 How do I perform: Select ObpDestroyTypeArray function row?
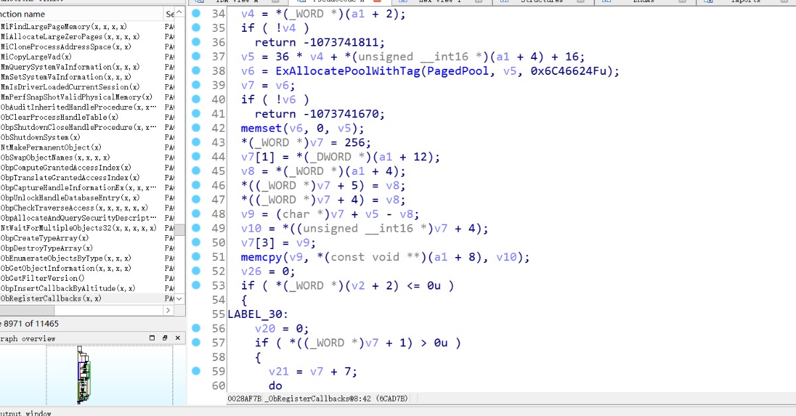[x=88, y=248]
